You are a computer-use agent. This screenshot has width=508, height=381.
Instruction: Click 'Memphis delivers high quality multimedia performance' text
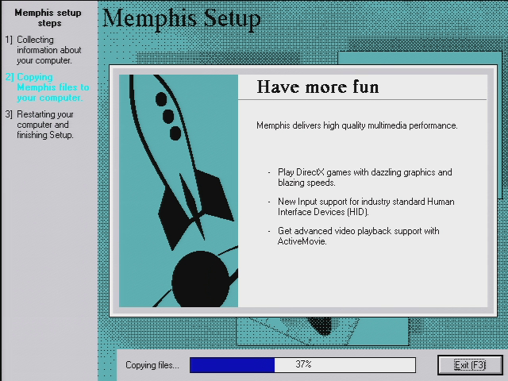[357, 125]
